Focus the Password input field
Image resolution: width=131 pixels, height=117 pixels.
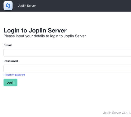(x=67, y=69)
